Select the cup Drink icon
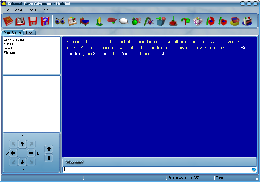The height and width of the screenshot is (182, 260). click(234, 21)
